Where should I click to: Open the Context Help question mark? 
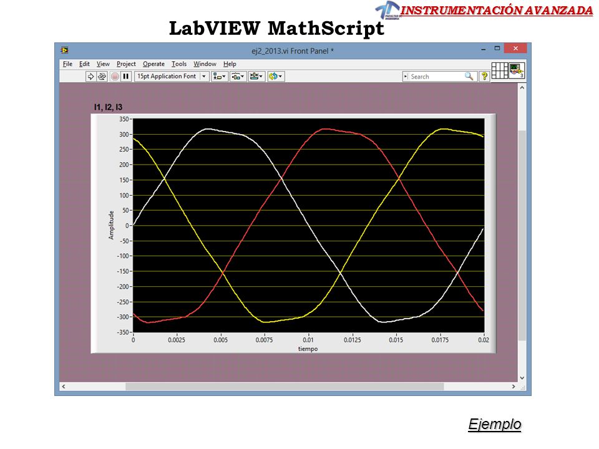click(x=484, y=76)
